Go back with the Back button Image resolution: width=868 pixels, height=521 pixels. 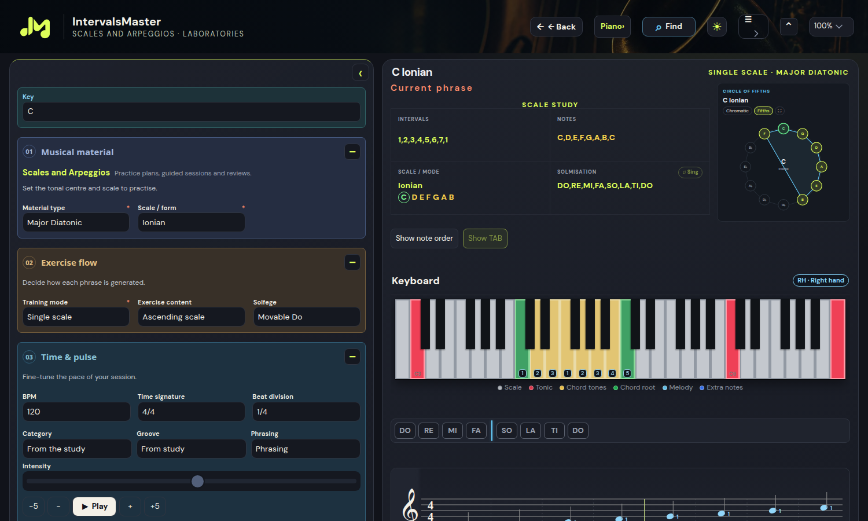point(556,27)
